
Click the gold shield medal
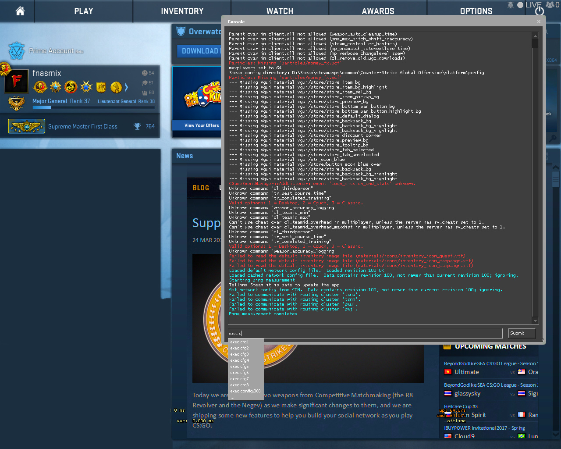pos(101,87)
